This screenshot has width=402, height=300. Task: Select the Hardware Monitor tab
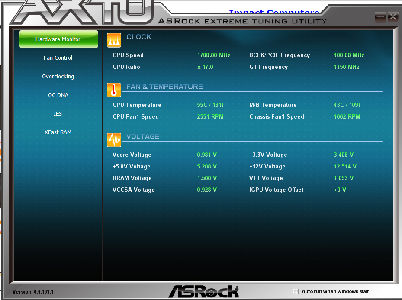coord(58,39)
